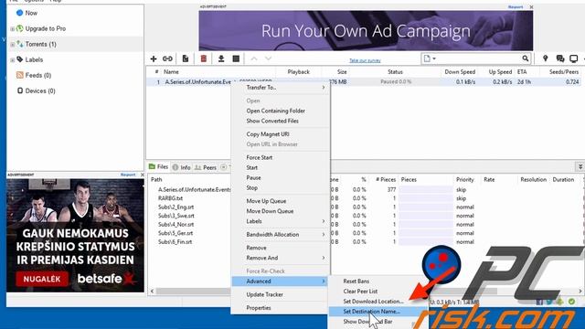Screen dimensions: 585x329
Task: Close the top banner advertisement
Action: coord(531,7)
